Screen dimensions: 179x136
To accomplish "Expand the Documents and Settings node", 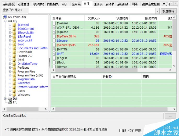I will point(10,48).
